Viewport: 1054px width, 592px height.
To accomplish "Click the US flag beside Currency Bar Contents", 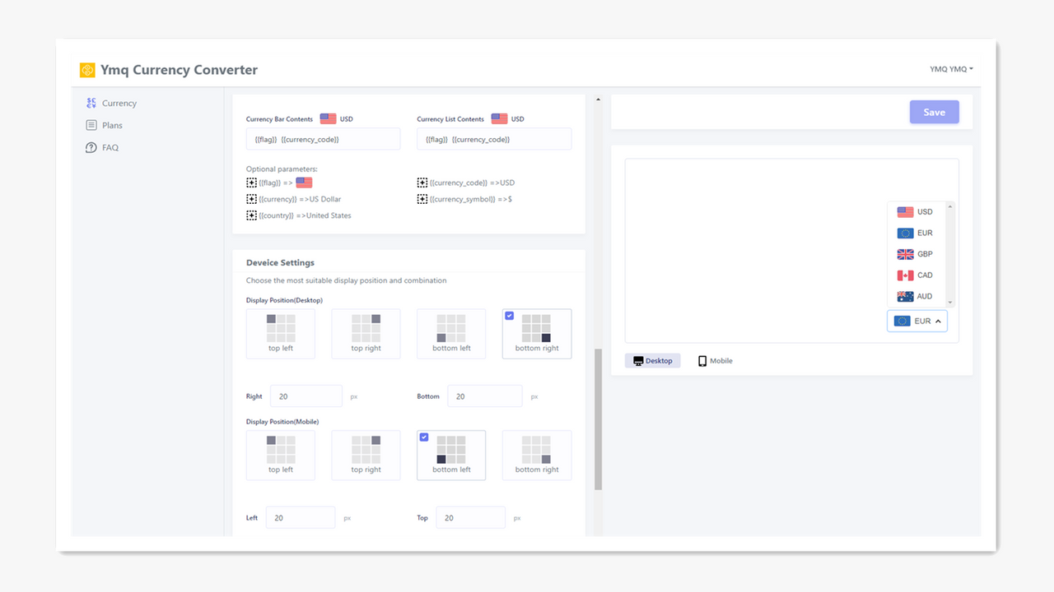I will click(x=328, y=118).
